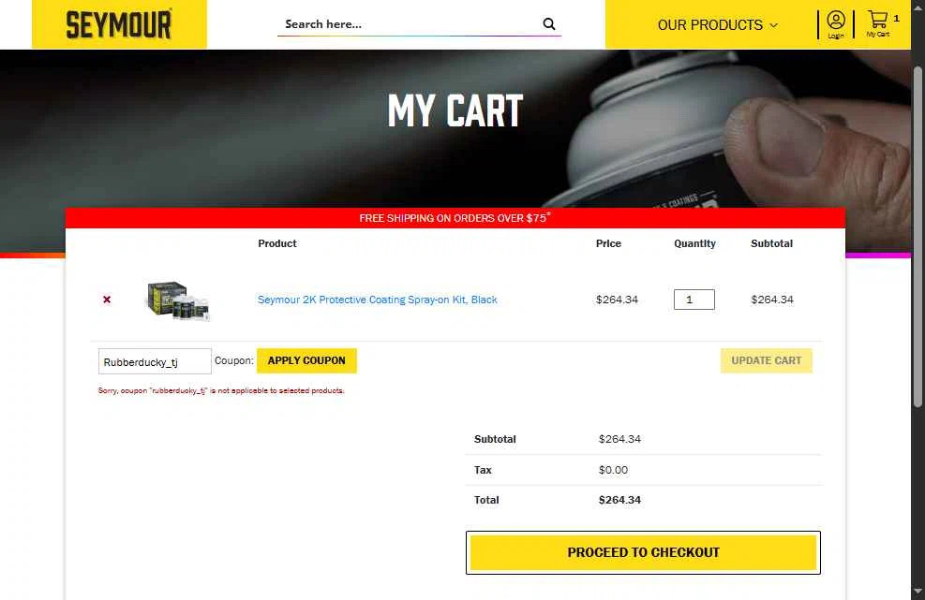
Task: Click the Product column header
Action: click(x=277, y=243)
